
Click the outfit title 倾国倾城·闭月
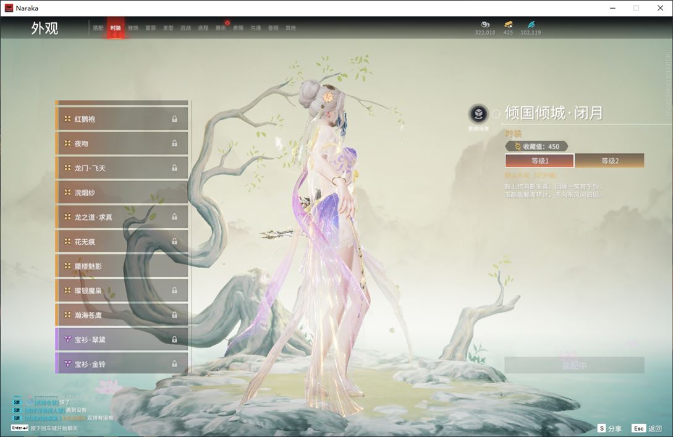click(x=554, y=113)
